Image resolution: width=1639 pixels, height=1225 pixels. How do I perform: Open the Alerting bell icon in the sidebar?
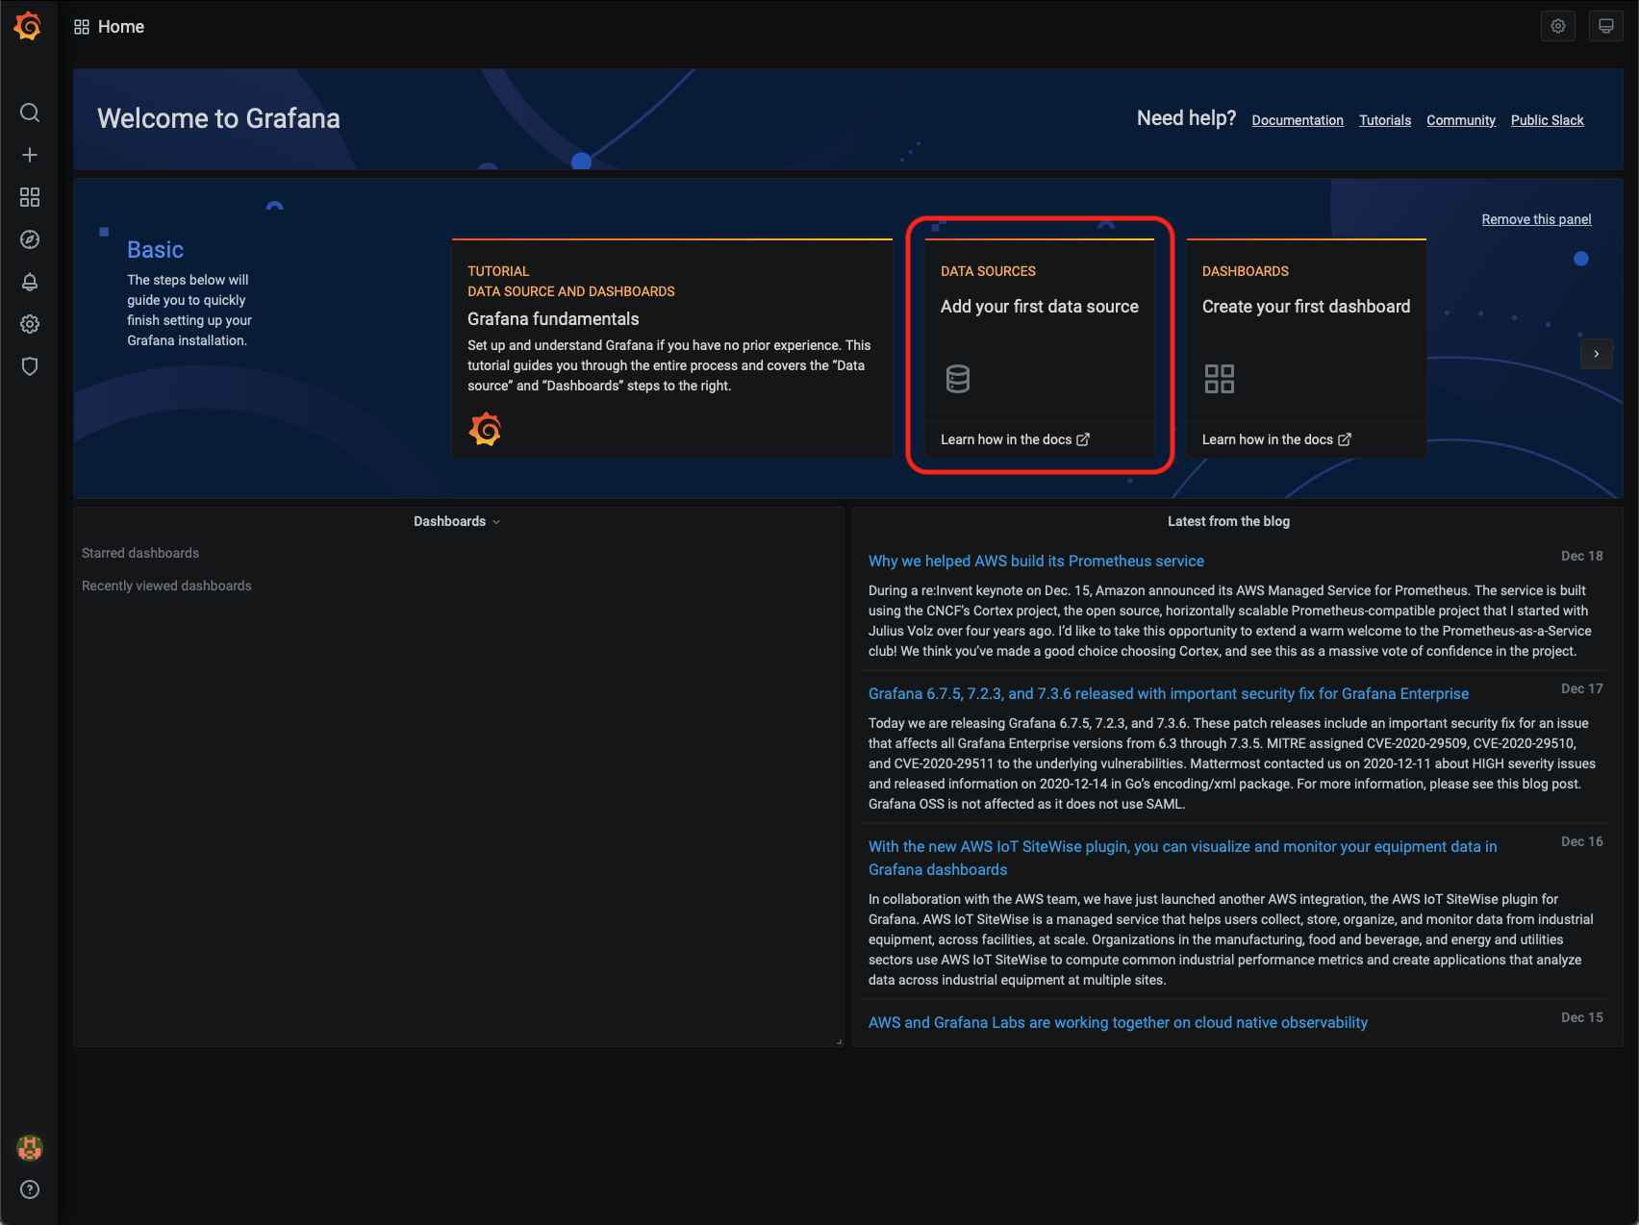(x=30, y=282)
